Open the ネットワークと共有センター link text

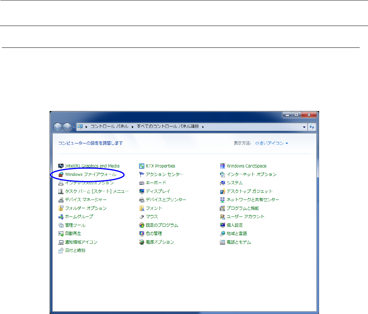[x=253, y=200]
